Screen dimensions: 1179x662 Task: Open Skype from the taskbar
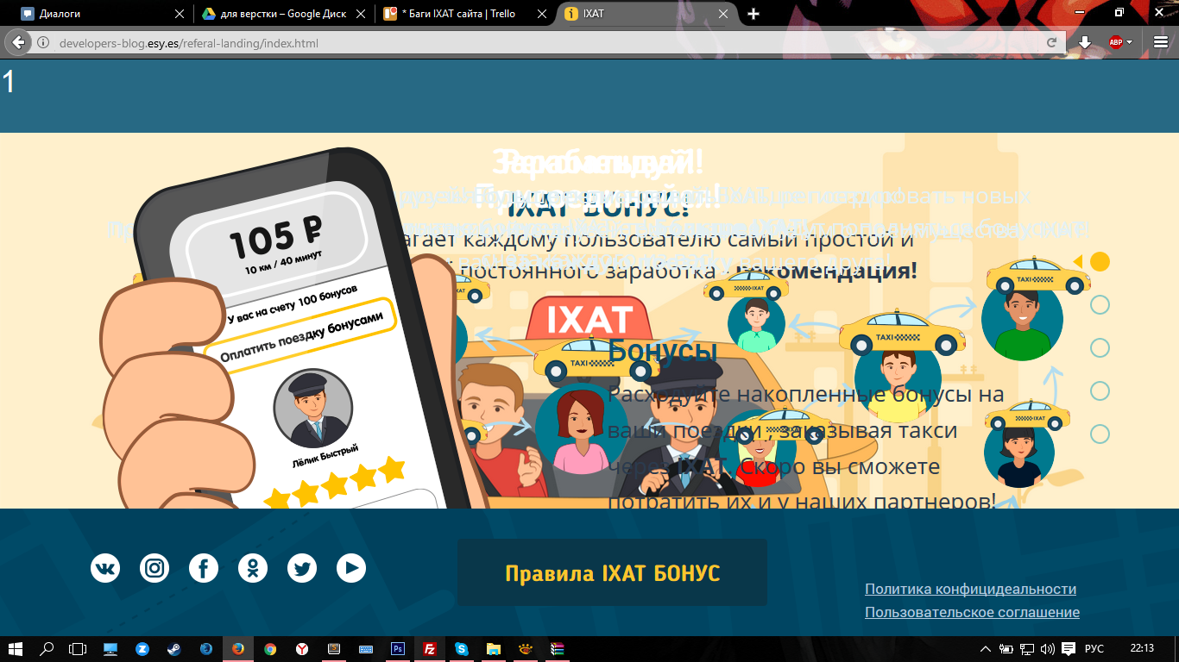coord(462,648)
